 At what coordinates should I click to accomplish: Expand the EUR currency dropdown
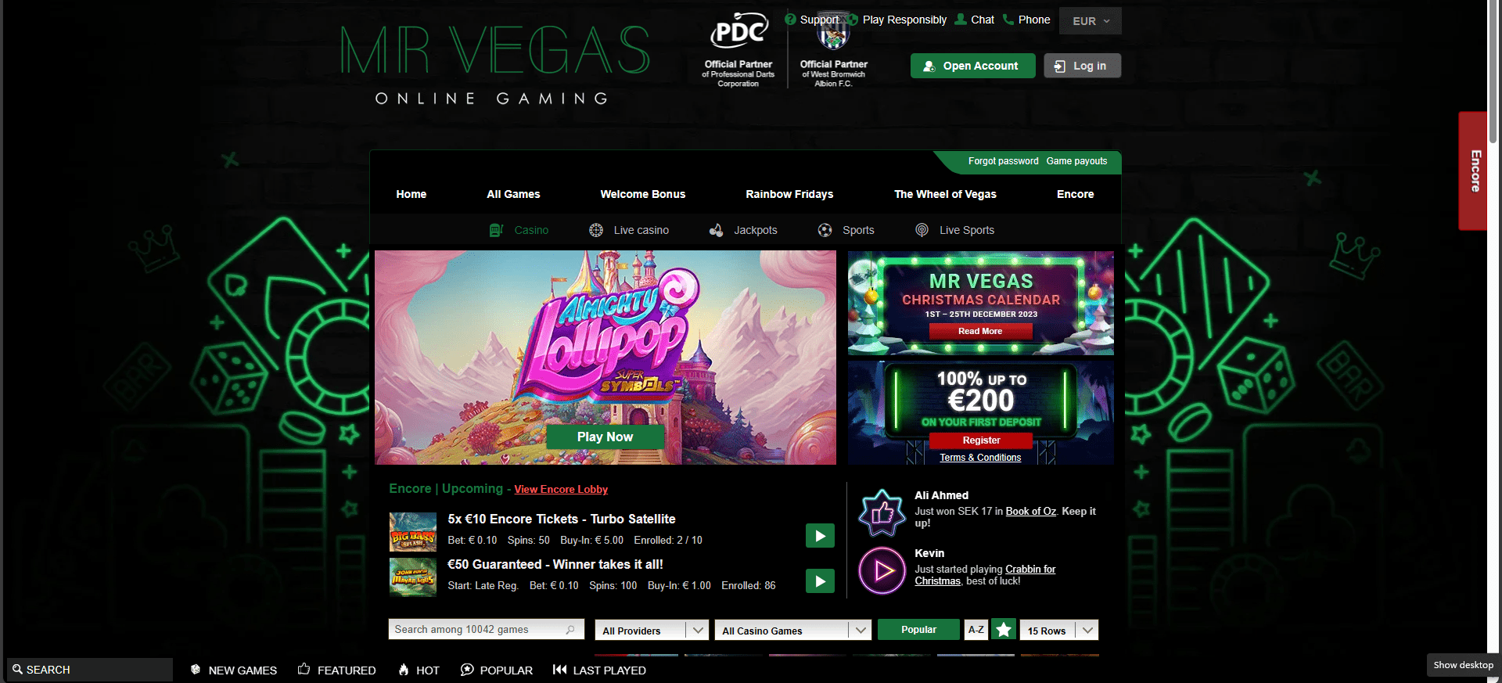click(x=1091, y=21)
